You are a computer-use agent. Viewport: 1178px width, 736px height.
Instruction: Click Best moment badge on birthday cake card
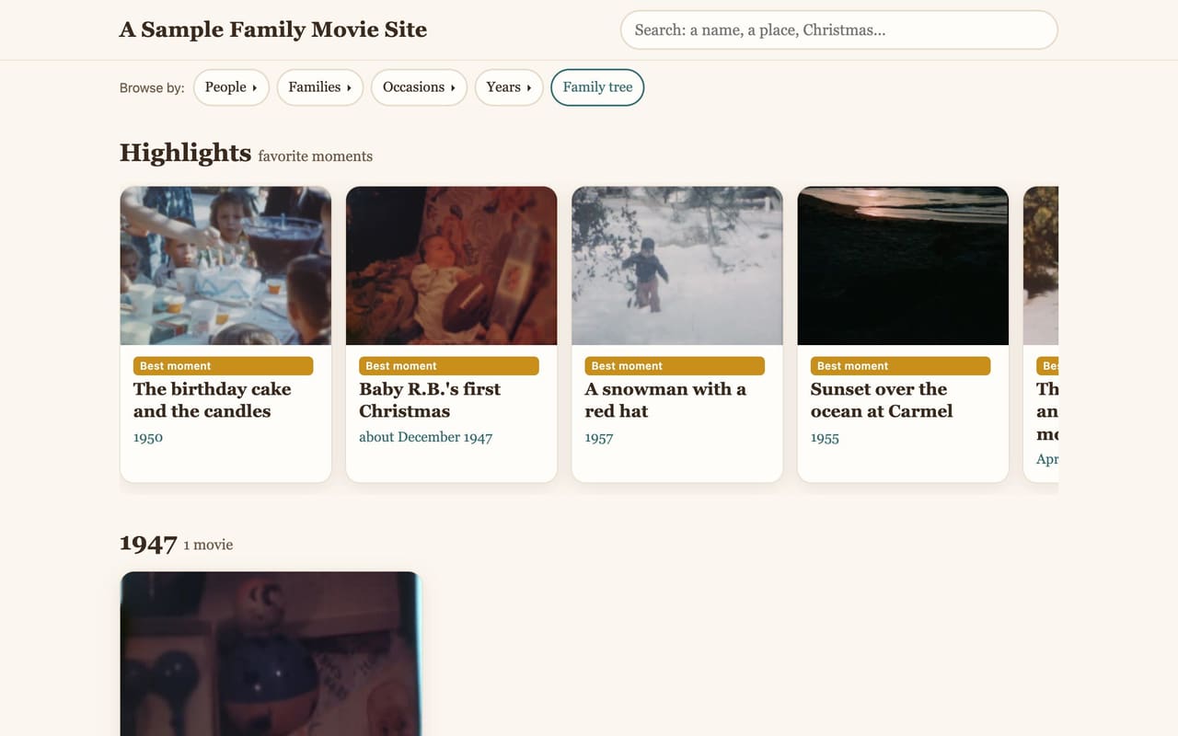[223, 366]
